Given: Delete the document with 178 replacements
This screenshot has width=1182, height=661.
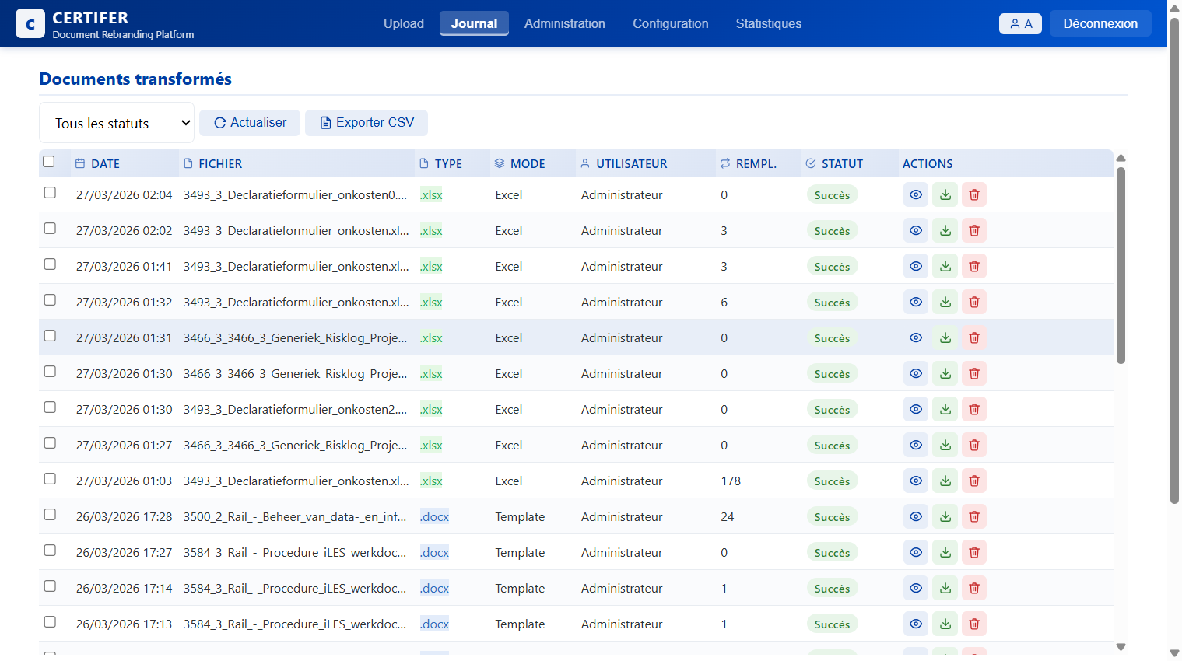Looking at the screenshot, I should pyautogui.click(x=973, y=481).
